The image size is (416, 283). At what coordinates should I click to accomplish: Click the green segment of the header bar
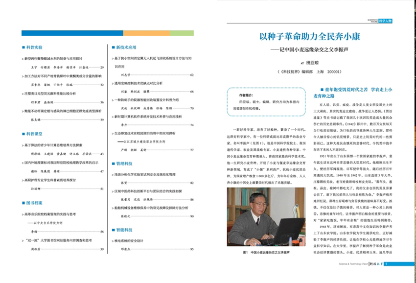[x=182, y=33]
